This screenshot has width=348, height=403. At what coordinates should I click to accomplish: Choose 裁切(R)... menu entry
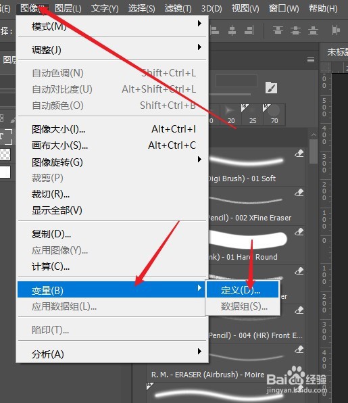click(113, 194)
